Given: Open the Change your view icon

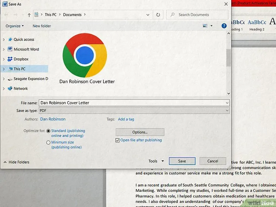Looking at the screenshot, I should [205, 26].
